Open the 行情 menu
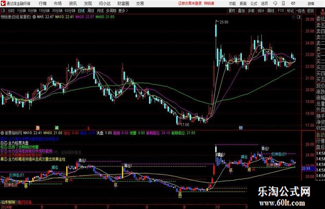 [x=43, y=3]
